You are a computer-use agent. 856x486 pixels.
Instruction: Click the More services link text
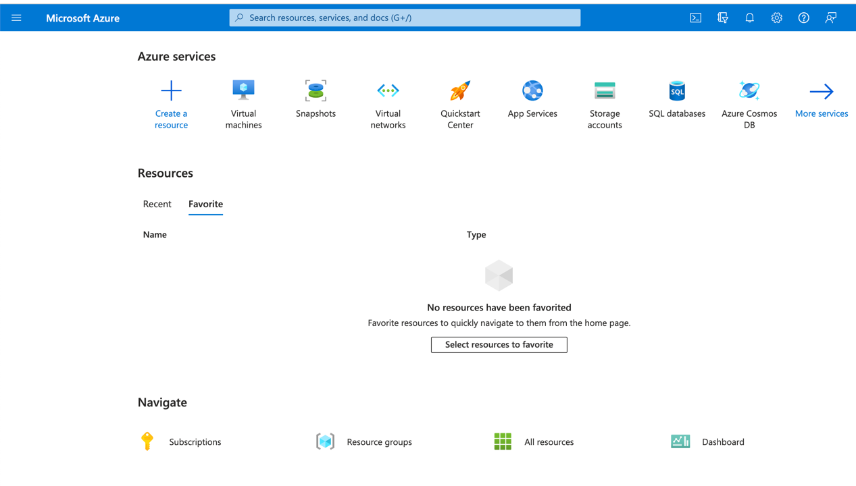822,113
